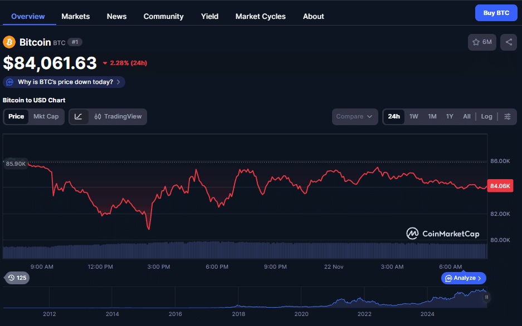Image resolution: width=522 pixels, height=326 pixels.
Task: Select the line chart icon
Action: [79, 117]
